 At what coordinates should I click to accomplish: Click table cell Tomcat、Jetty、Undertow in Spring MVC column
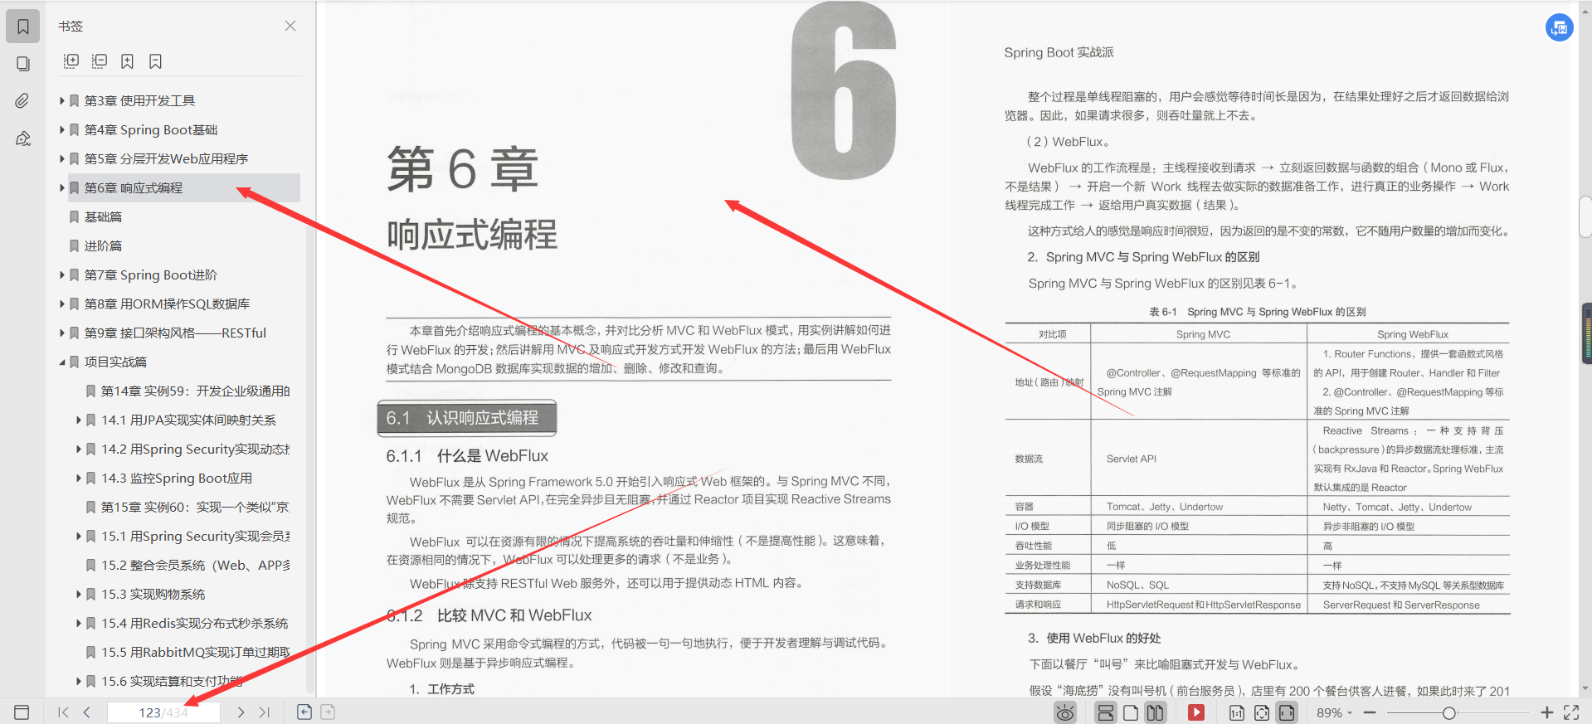click(1164, 507)
